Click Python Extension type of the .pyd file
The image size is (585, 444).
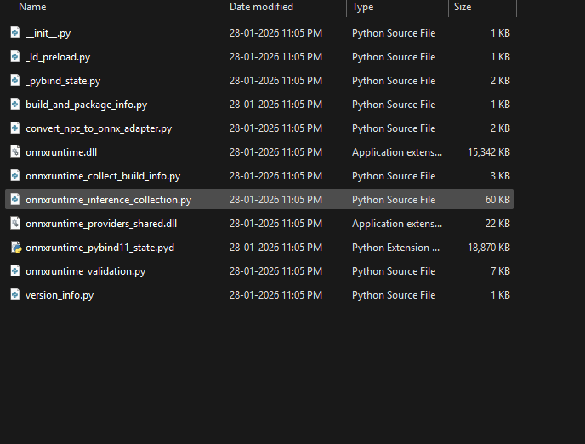coord(395,248)
